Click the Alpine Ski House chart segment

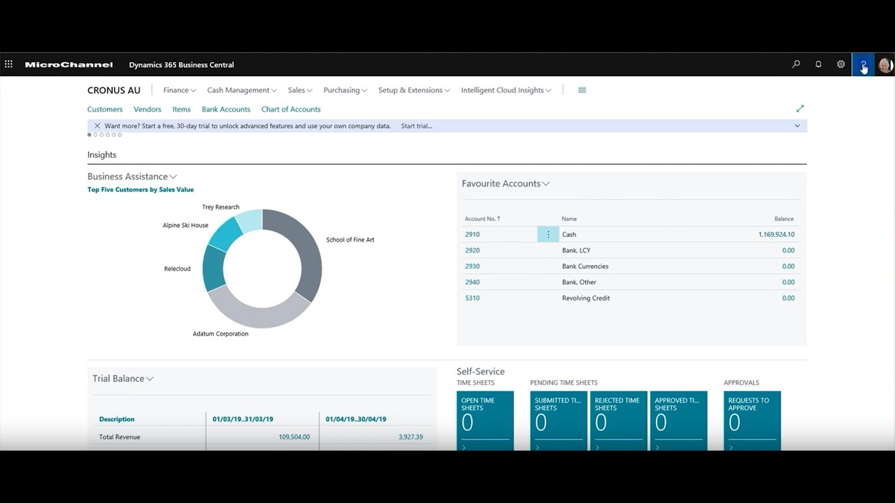click(x=225, y=234)
